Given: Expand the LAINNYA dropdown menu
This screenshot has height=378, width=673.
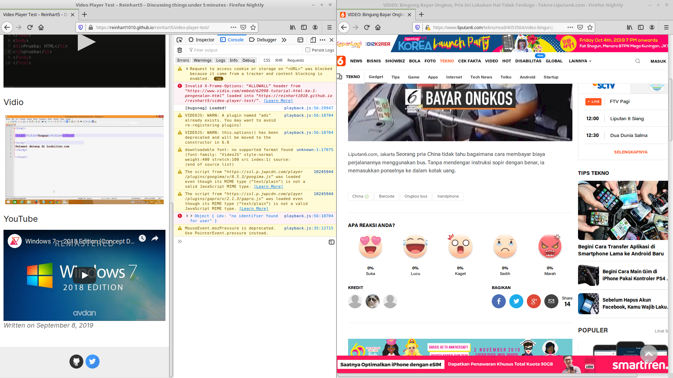Looking at the screenshot, I should click(x=580, y=61).
